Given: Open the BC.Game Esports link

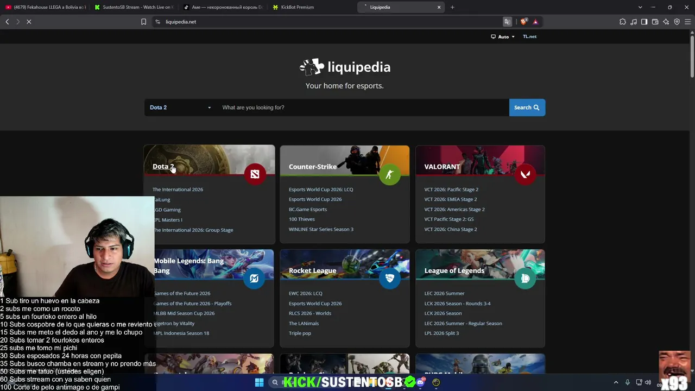Looking at the screenshot, I should [x=308, y=210].
